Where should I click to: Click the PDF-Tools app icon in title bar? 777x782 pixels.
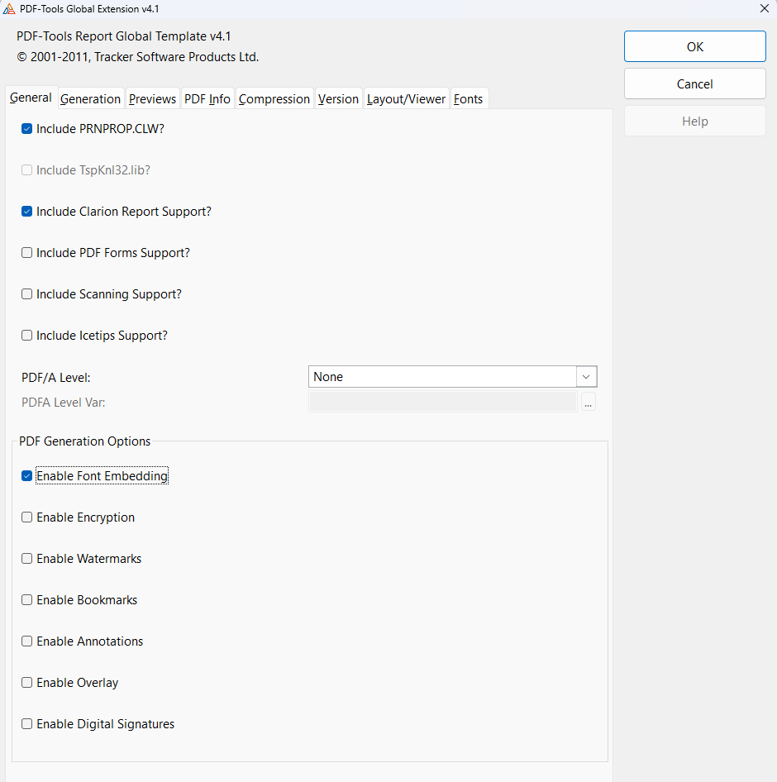9,8
